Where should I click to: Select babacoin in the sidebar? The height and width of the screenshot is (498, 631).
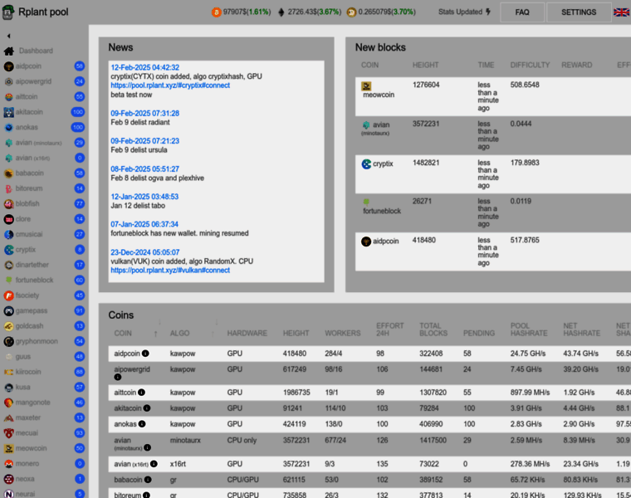[x=29, y=173]
